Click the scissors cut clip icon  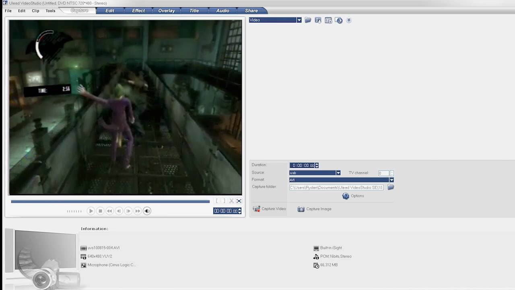click(231, 201)
